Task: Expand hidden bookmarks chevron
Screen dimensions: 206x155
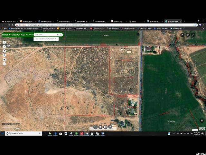Action: [x=204, y=28]
